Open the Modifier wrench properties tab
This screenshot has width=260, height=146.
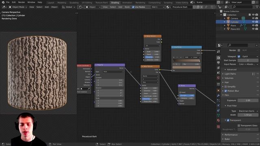coord(219,96)
